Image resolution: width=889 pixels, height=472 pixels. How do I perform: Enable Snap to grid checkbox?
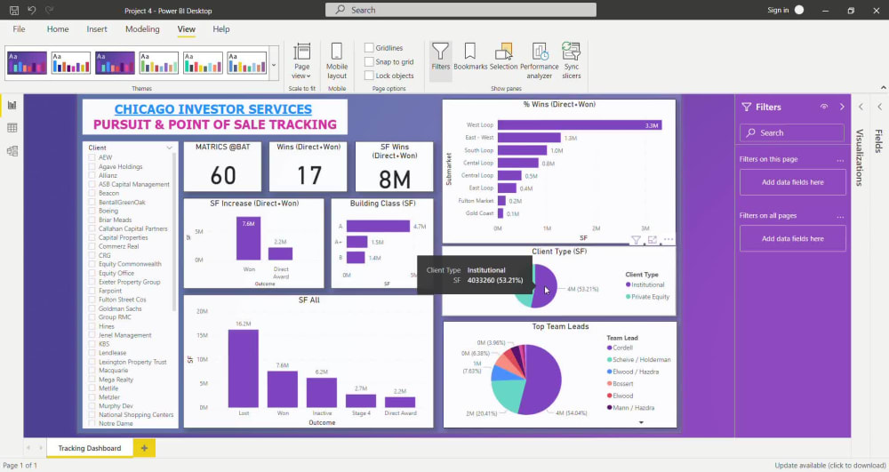point(369,61)
